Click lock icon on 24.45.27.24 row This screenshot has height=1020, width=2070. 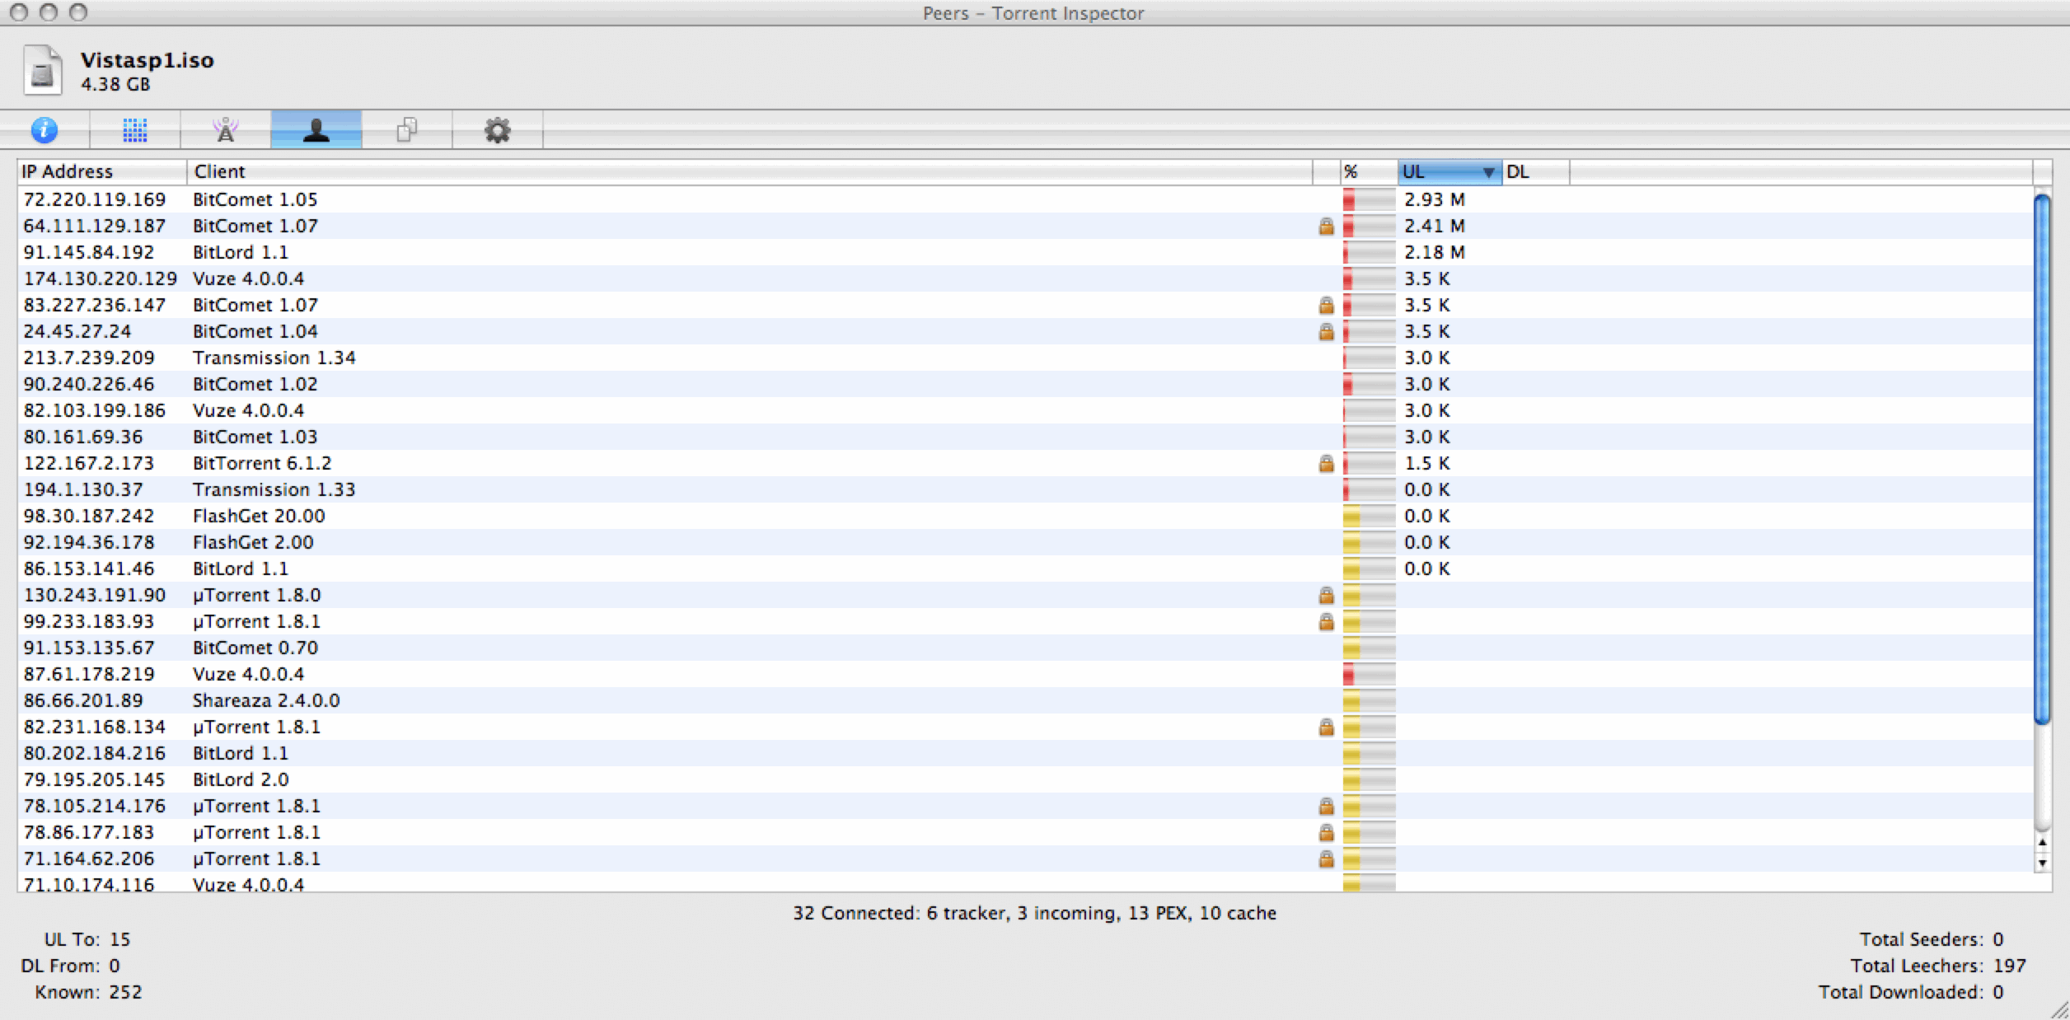[x=1326, y=331]
